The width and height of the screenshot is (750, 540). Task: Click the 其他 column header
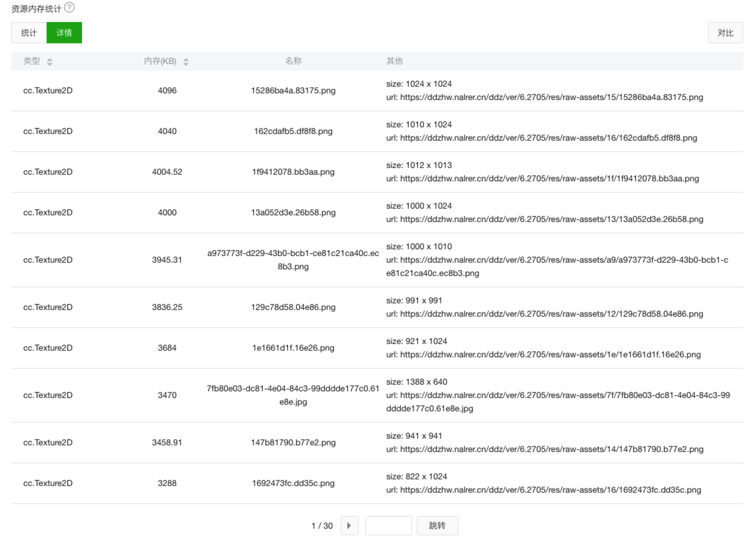click(x=394, y=61)
